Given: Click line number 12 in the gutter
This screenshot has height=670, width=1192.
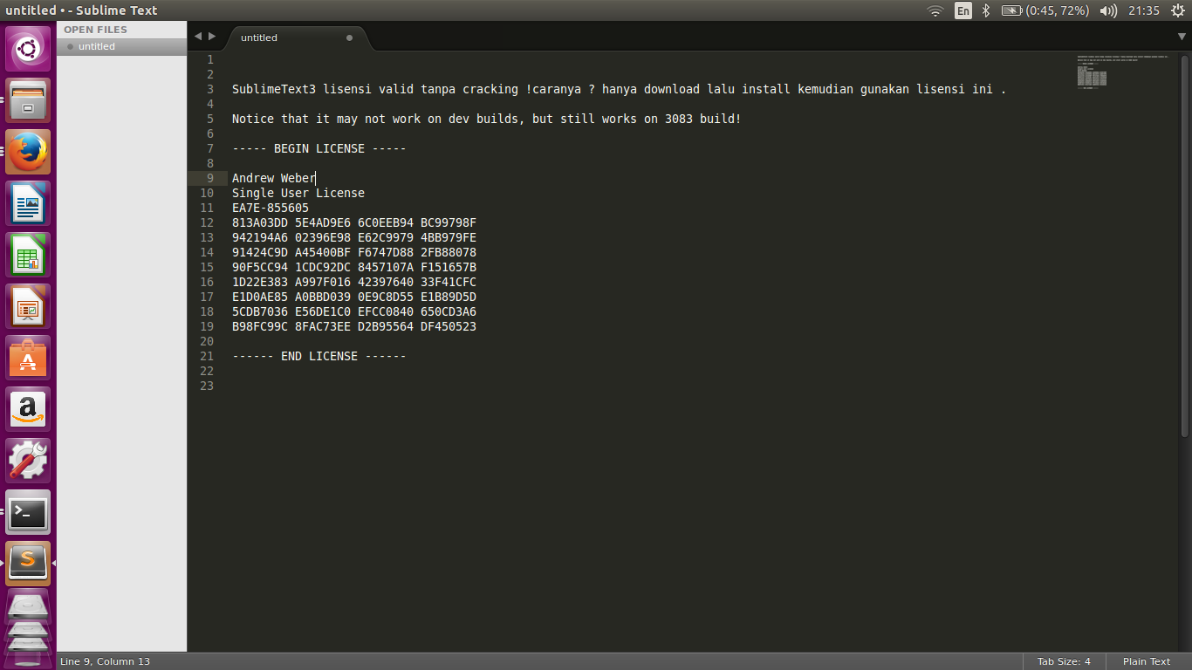Looking at the screenshot, I should point(207,222).
